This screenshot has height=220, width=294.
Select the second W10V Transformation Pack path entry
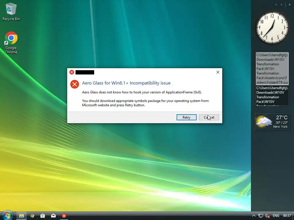tap(272, 96)
